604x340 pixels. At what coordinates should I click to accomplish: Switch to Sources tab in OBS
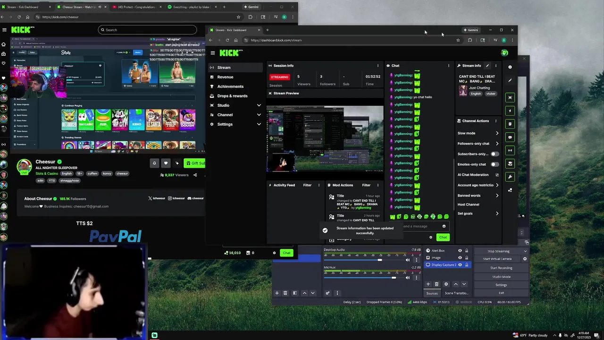click(432, 293)
